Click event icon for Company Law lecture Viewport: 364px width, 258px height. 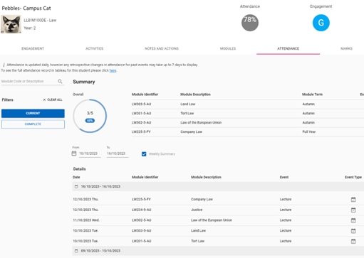353,200
